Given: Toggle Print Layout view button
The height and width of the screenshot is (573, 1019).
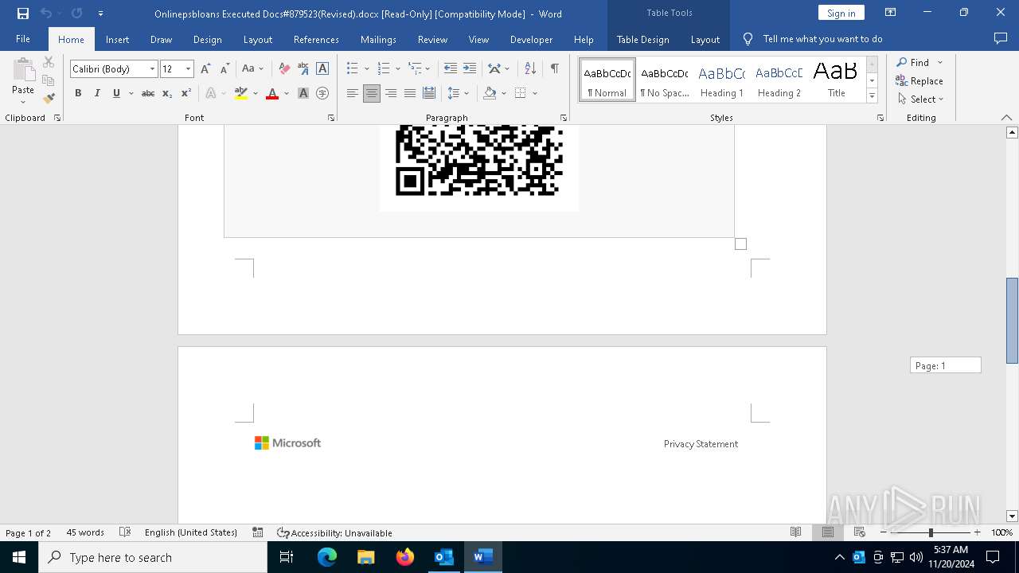Looking at the screenshot, I should point(828,532).
